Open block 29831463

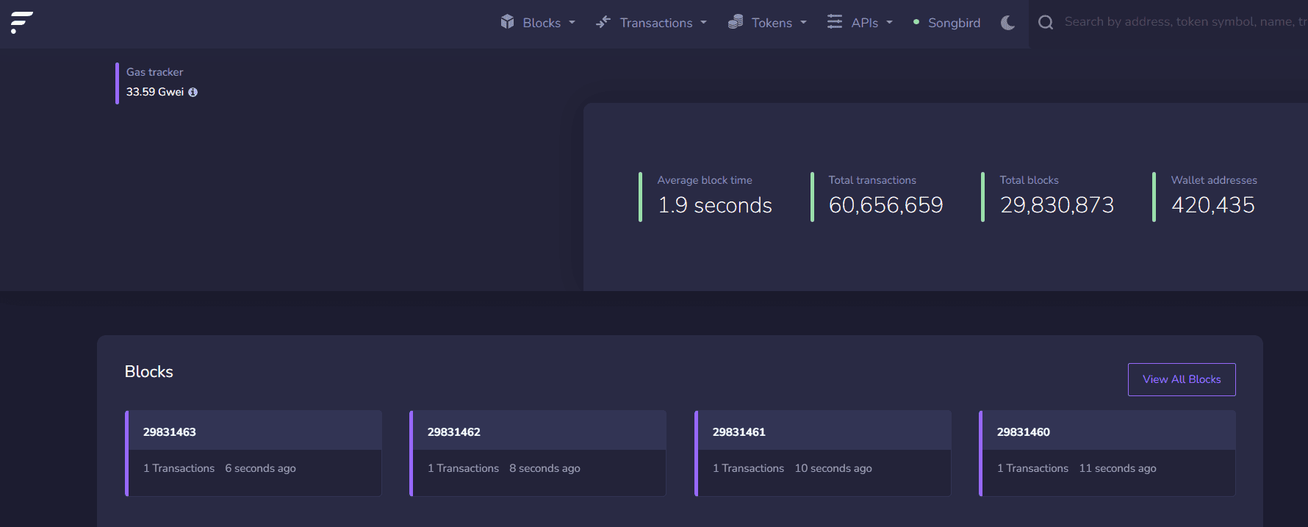169,432
